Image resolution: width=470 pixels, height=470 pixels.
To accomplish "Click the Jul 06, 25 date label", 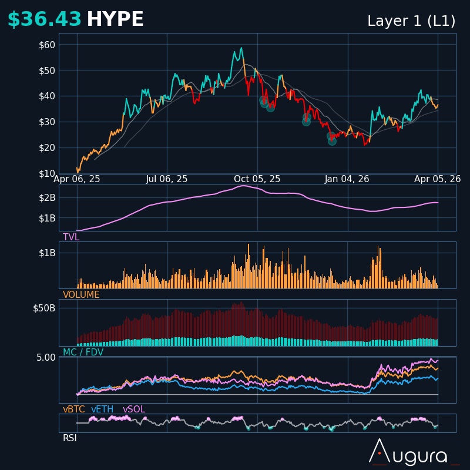I will tap(167, 179).
